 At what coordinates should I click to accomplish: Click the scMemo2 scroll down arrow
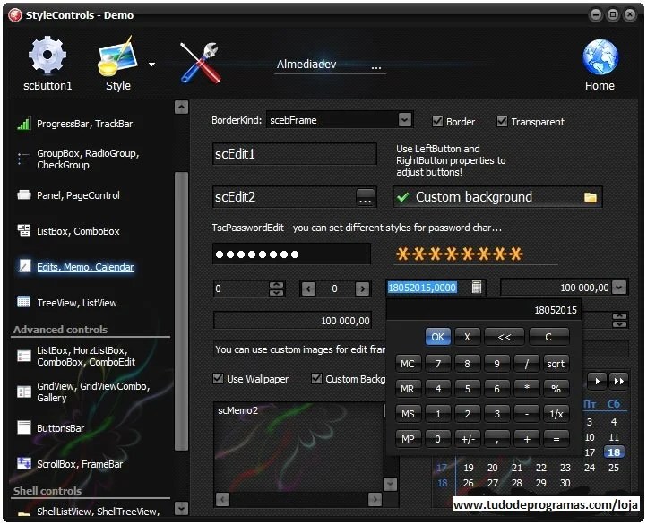click(390, 484)
